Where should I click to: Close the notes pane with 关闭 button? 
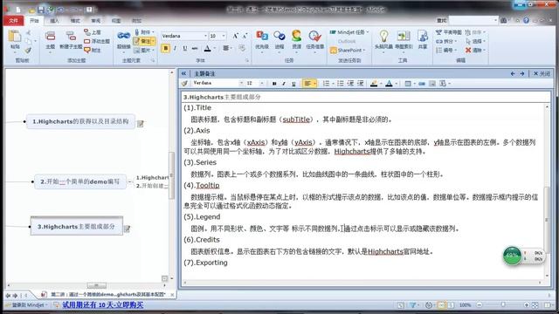pos(542,73)
